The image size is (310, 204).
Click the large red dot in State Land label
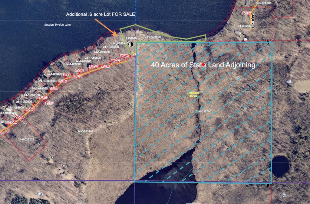click(203, 64)
